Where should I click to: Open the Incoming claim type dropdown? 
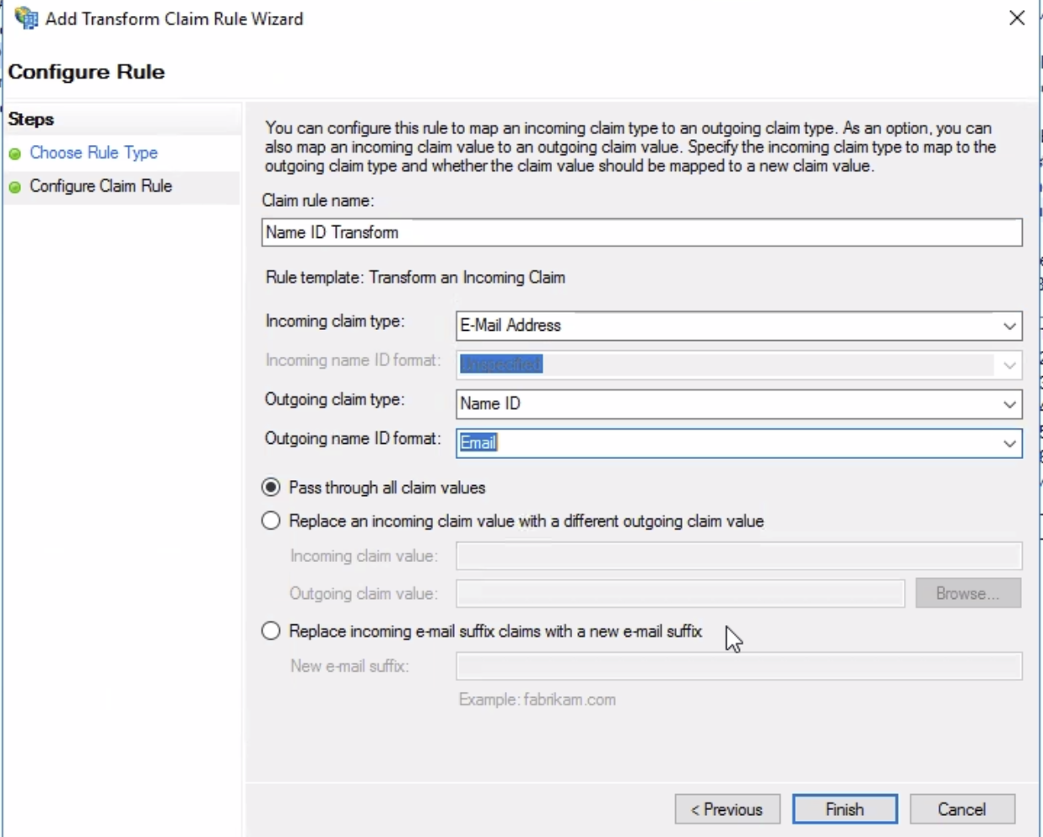1010,325
